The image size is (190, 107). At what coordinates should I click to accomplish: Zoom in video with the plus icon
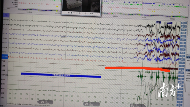(x=77, y=13)
